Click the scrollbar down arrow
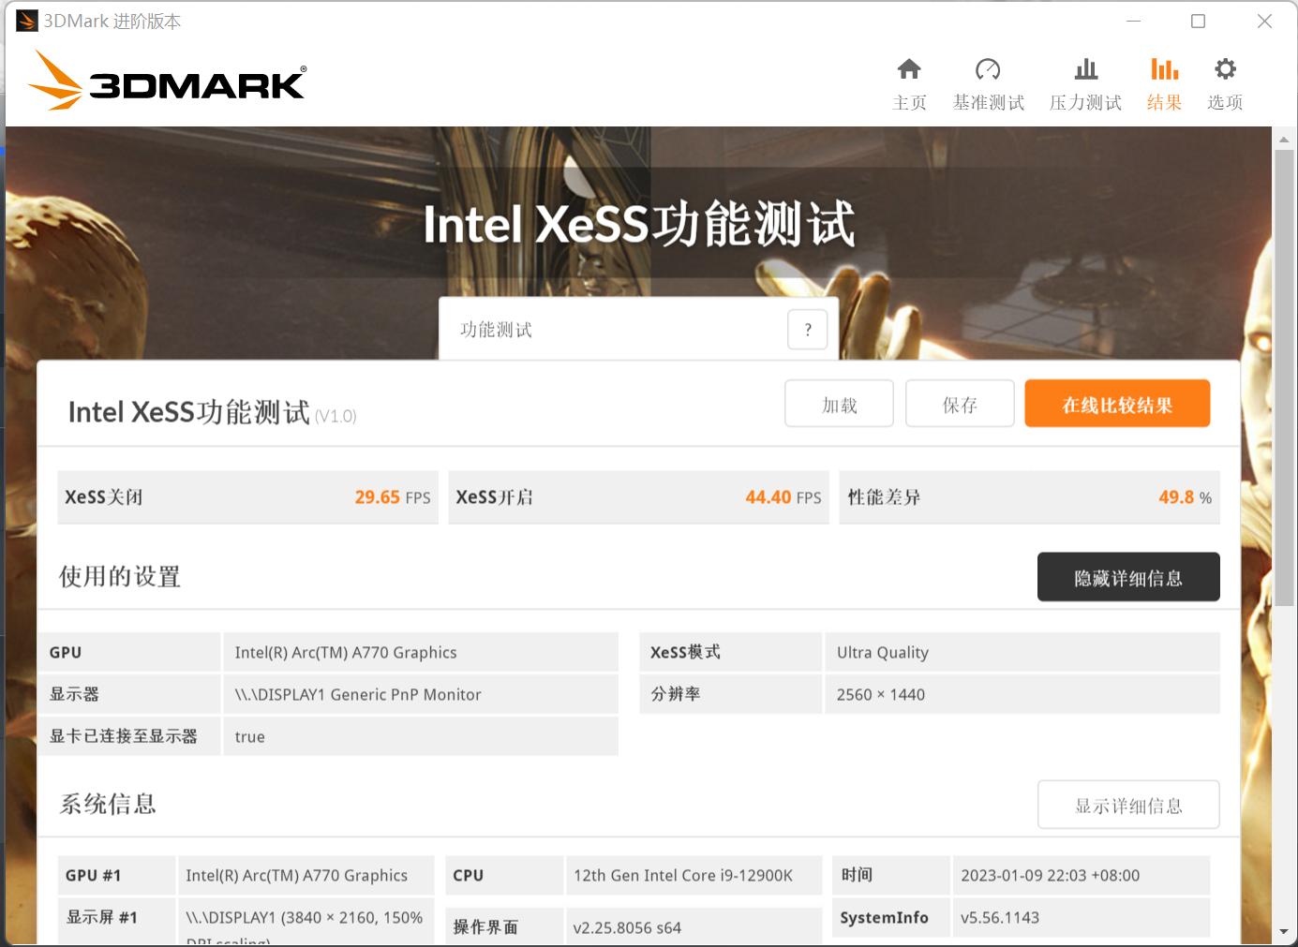This screenshot has width=1298, height=947. point(1284,931)
